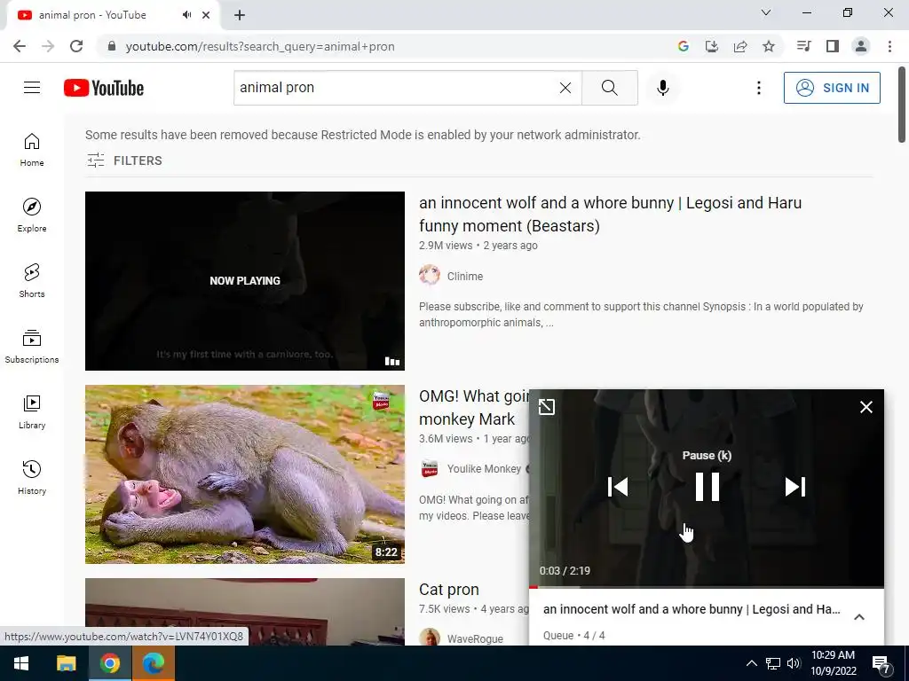Open the Cat pron video thumbnail
The width and height of the screenshot is (909, 681).
[245, 612]
